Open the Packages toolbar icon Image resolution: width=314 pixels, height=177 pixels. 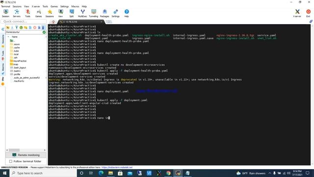(105, 13)
